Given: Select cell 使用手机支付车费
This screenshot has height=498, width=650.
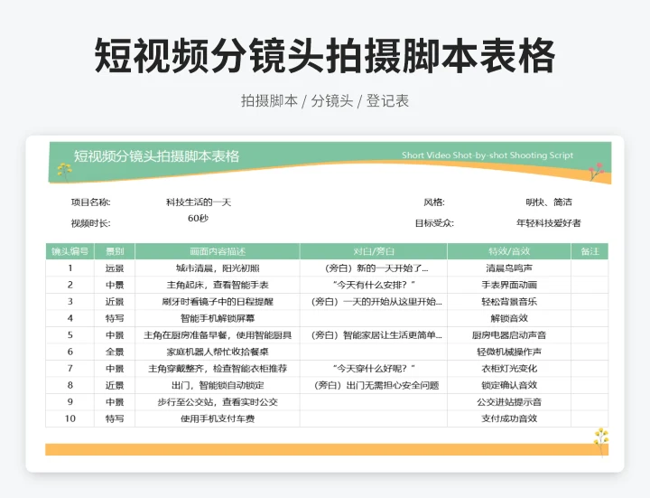Looking at the screenshot, I should click(218, 418).
